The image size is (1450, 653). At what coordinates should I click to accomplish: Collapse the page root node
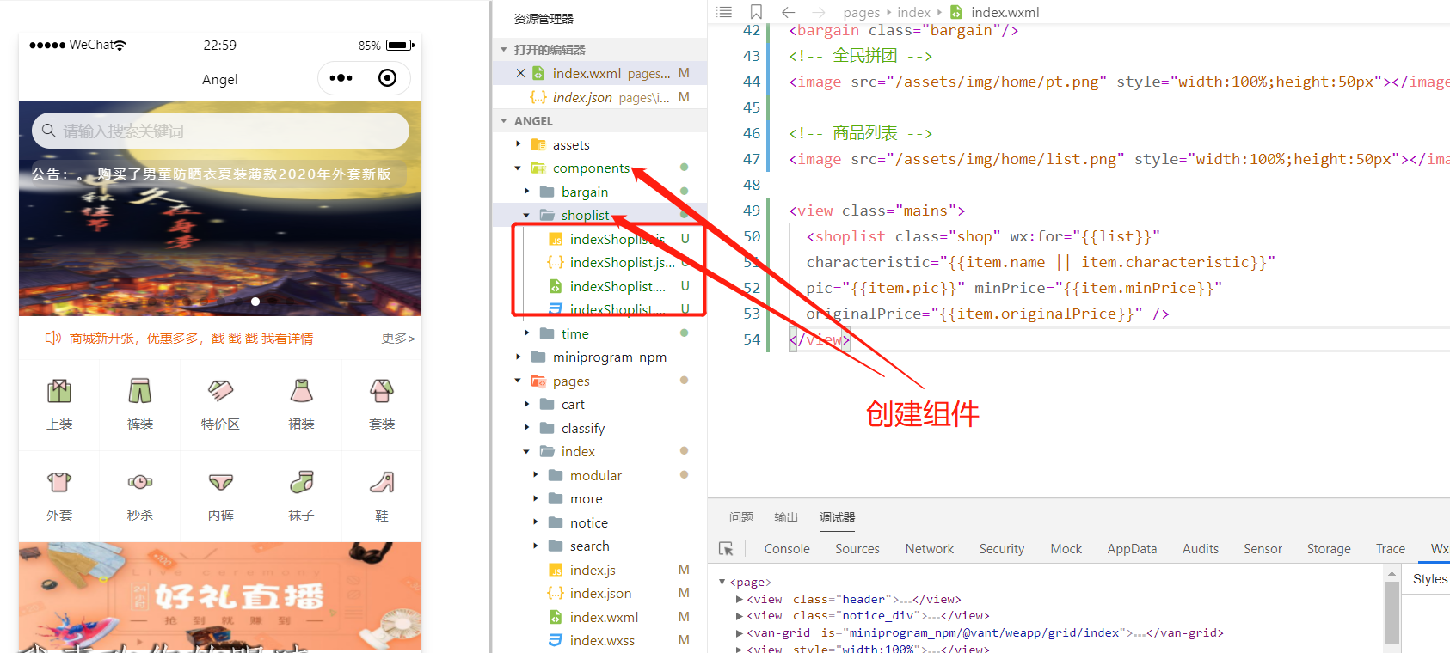[722, 582]
